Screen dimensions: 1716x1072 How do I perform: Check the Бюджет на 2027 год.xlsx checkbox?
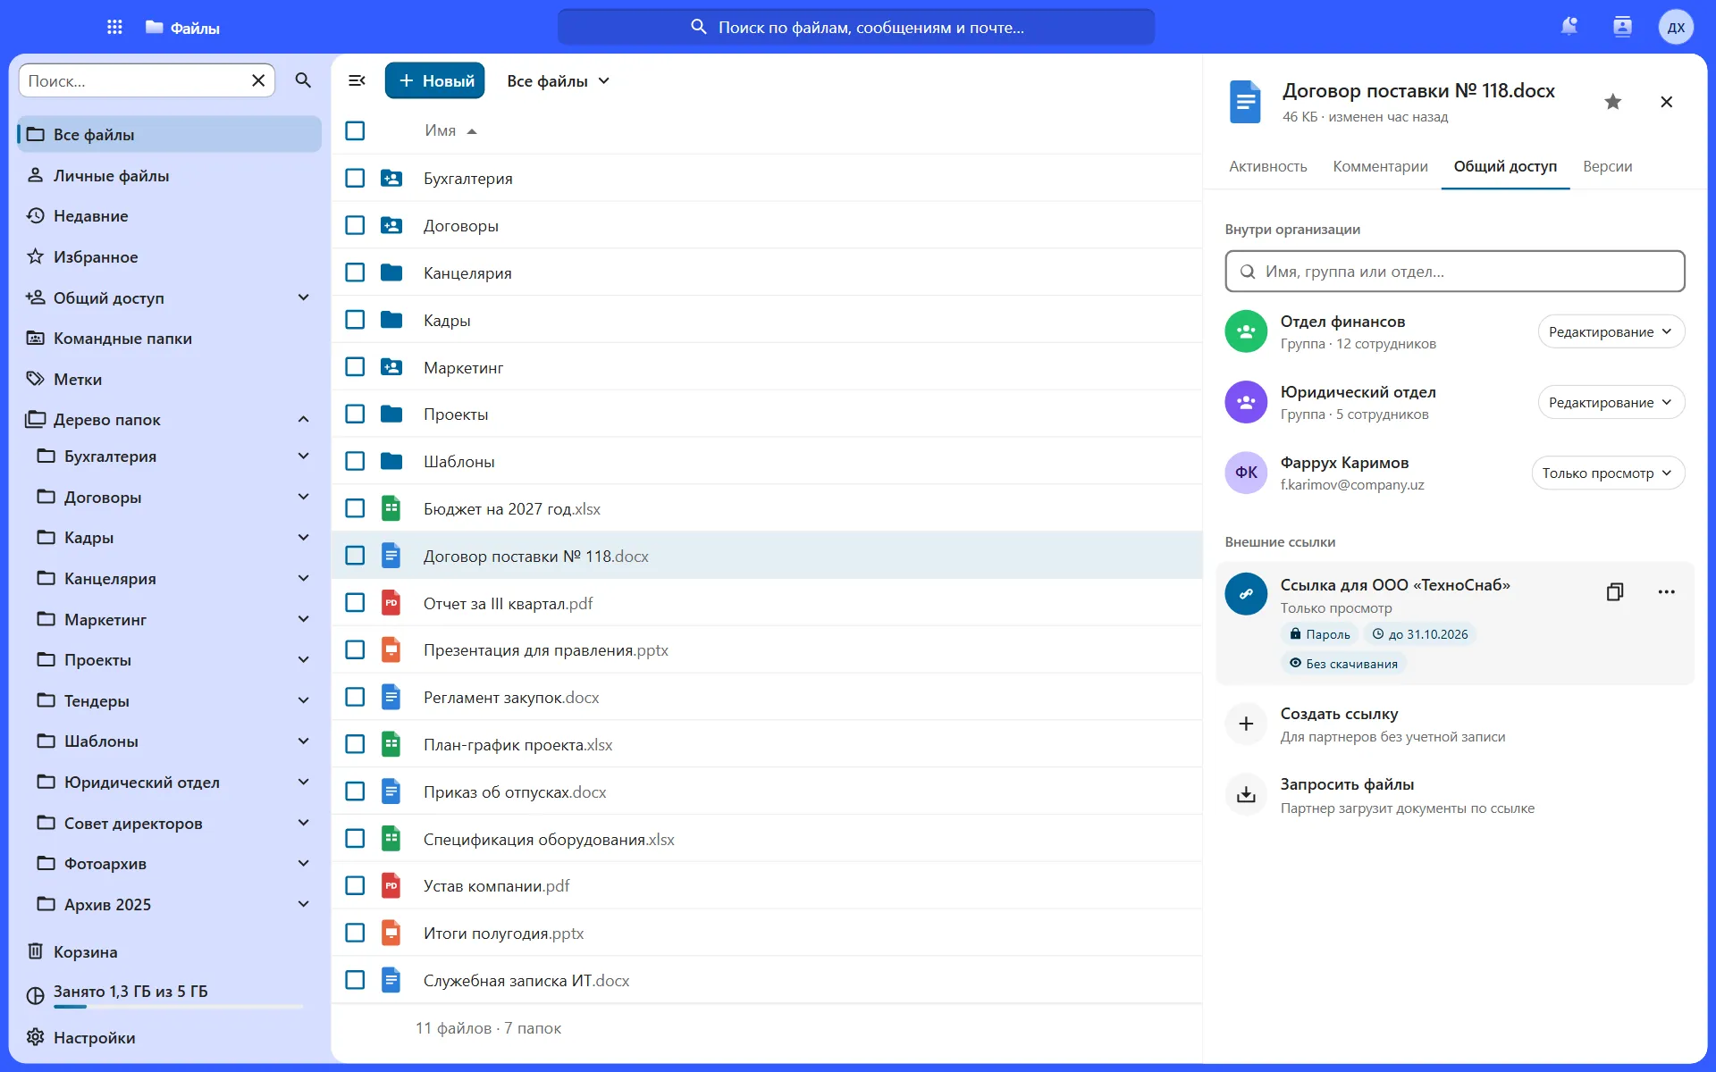coord(355,508)
